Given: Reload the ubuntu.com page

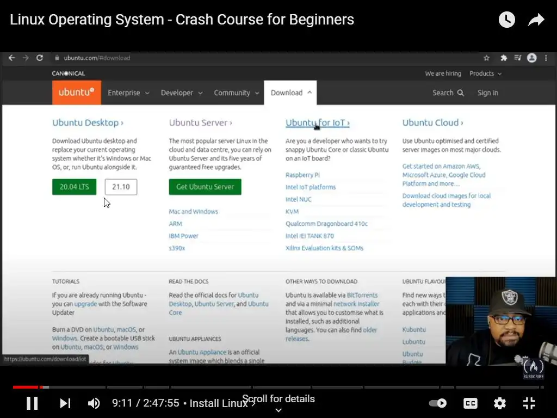Looking at the screenshot, I should 39,58.
